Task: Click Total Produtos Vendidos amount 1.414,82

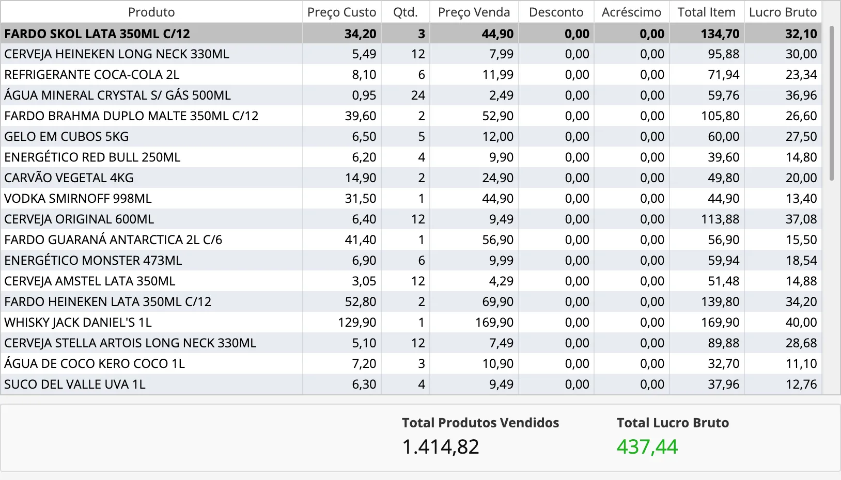Action: click(x=441, y=446)
